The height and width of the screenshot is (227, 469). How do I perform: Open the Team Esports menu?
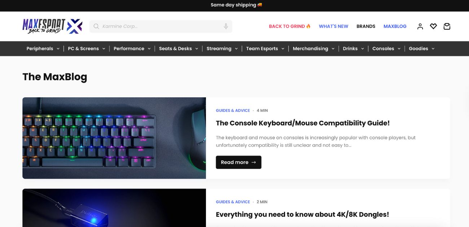point(262,49)
